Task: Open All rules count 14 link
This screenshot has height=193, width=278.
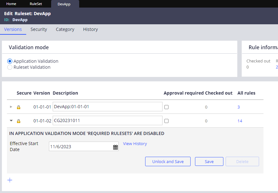Action: point(240,121)
